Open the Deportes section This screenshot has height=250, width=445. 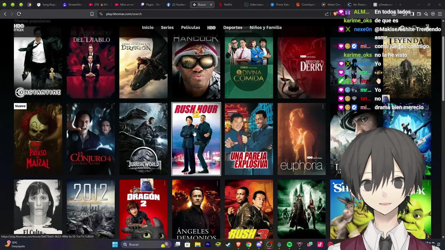(233, 27)
